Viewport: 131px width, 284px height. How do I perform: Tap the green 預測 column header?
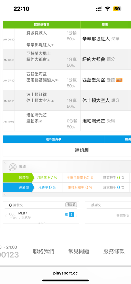[105, 25]
